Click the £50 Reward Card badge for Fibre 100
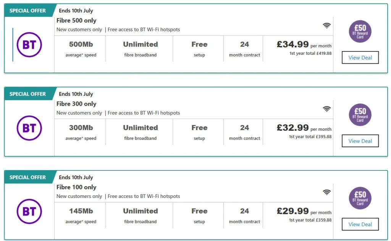 tap(360, 198)
